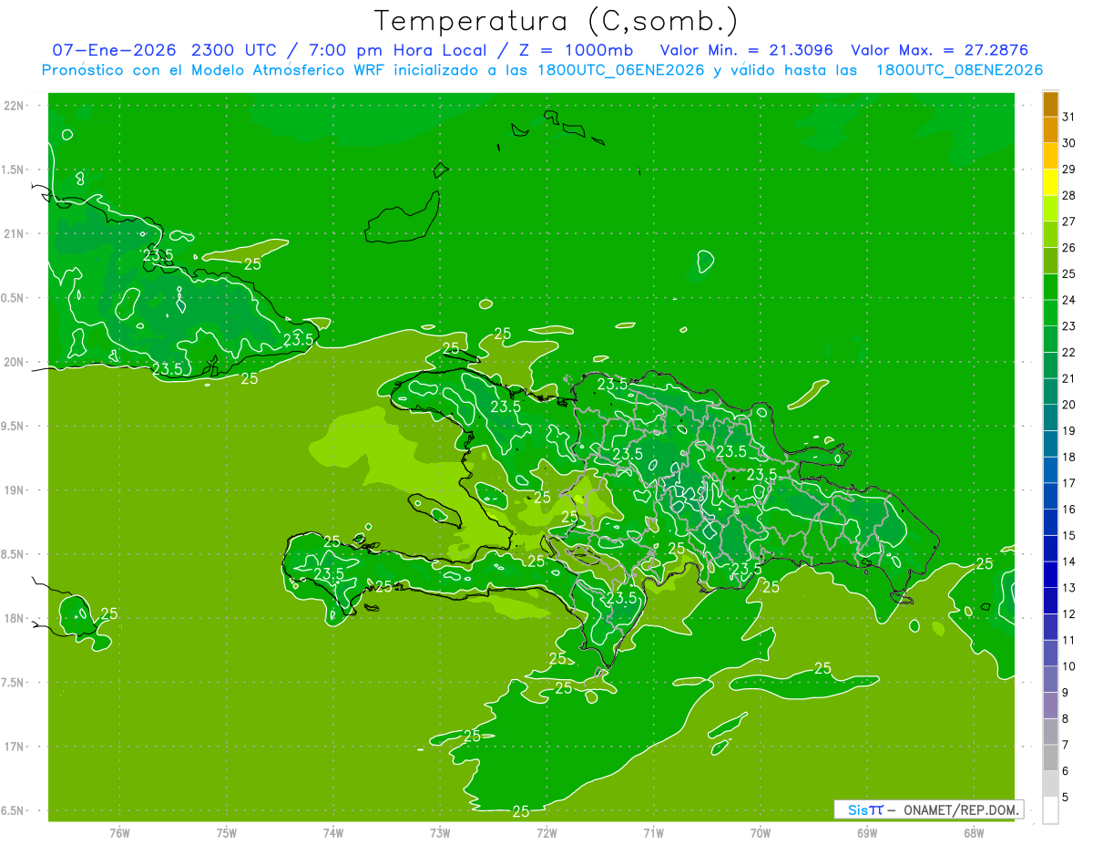Click the Temperatura (C,somb.) title
The image size is (1093, 845).
click(x=557, y=21)
